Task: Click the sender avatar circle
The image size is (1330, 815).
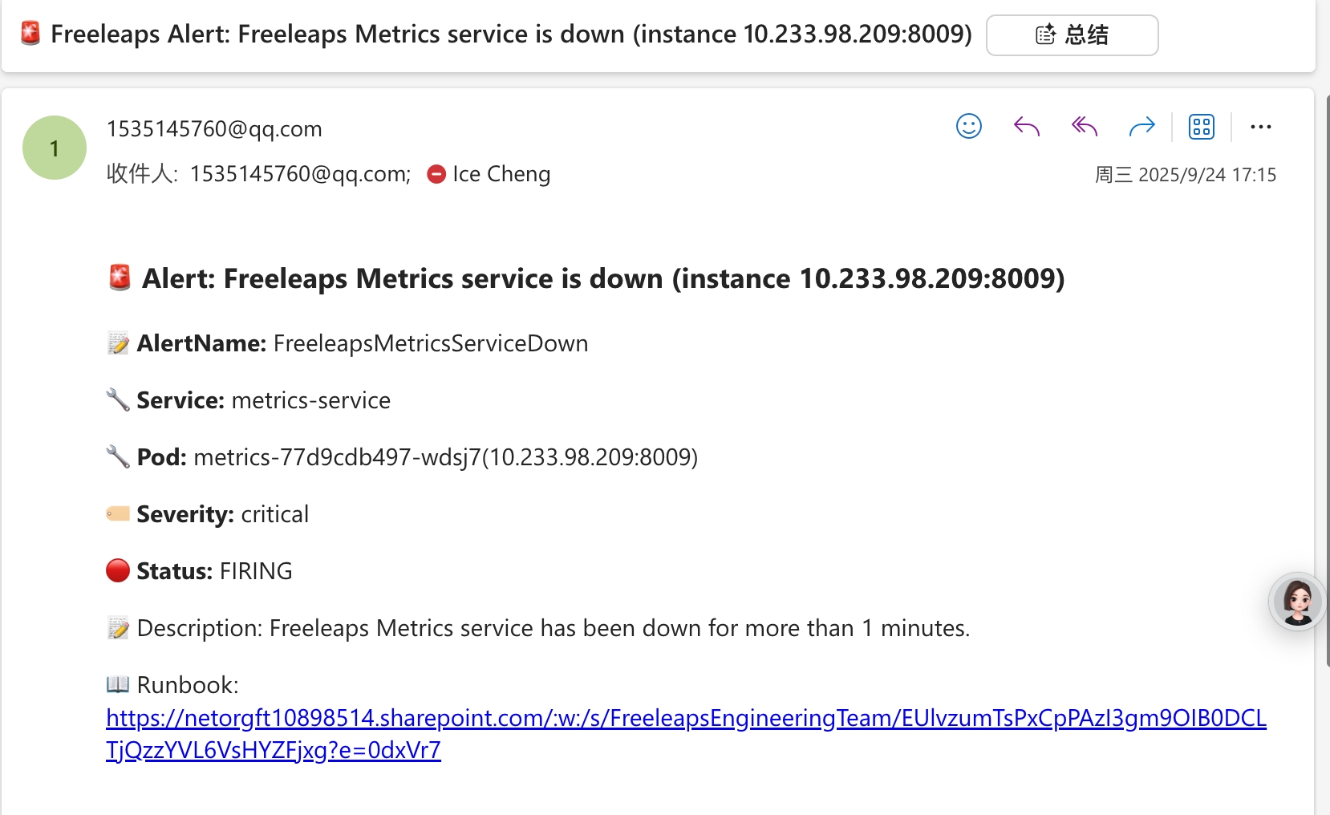Action: 55,148
